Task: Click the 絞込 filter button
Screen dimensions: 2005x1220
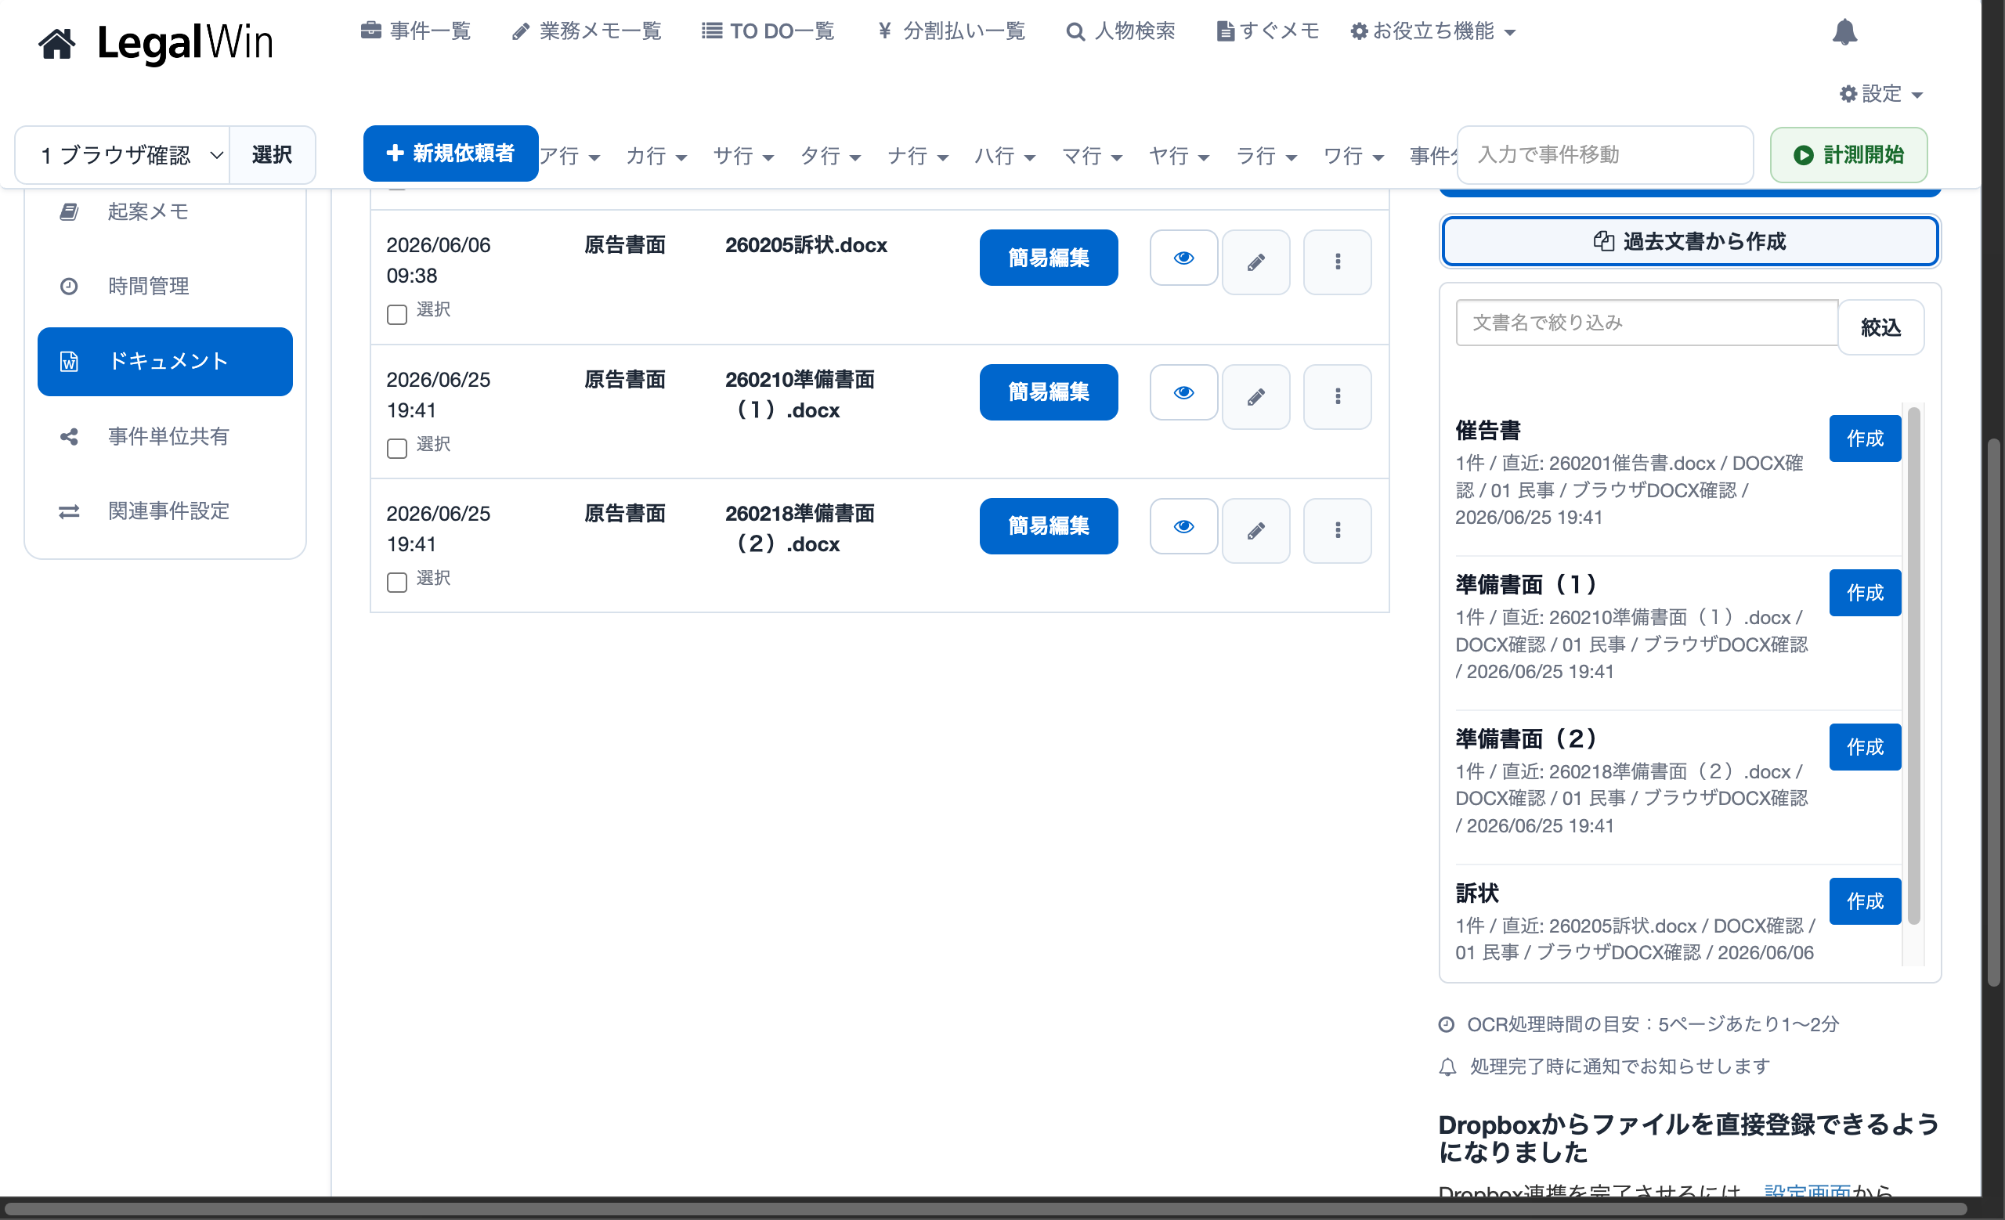Action: pos(1880,327)
